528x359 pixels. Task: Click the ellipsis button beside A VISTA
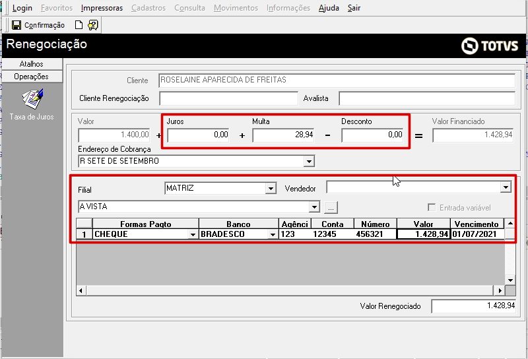pyautogui.click(x=331, y=207)
